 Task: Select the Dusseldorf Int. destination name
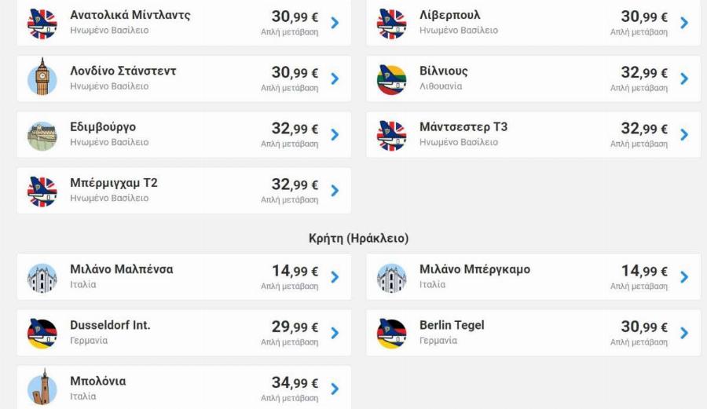coord(110,325)
